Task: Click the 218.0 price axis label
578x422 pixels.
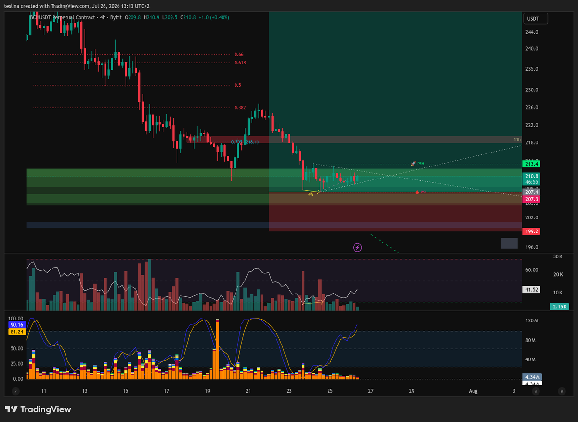Action: pyautogui.click(x=532, y=143)
